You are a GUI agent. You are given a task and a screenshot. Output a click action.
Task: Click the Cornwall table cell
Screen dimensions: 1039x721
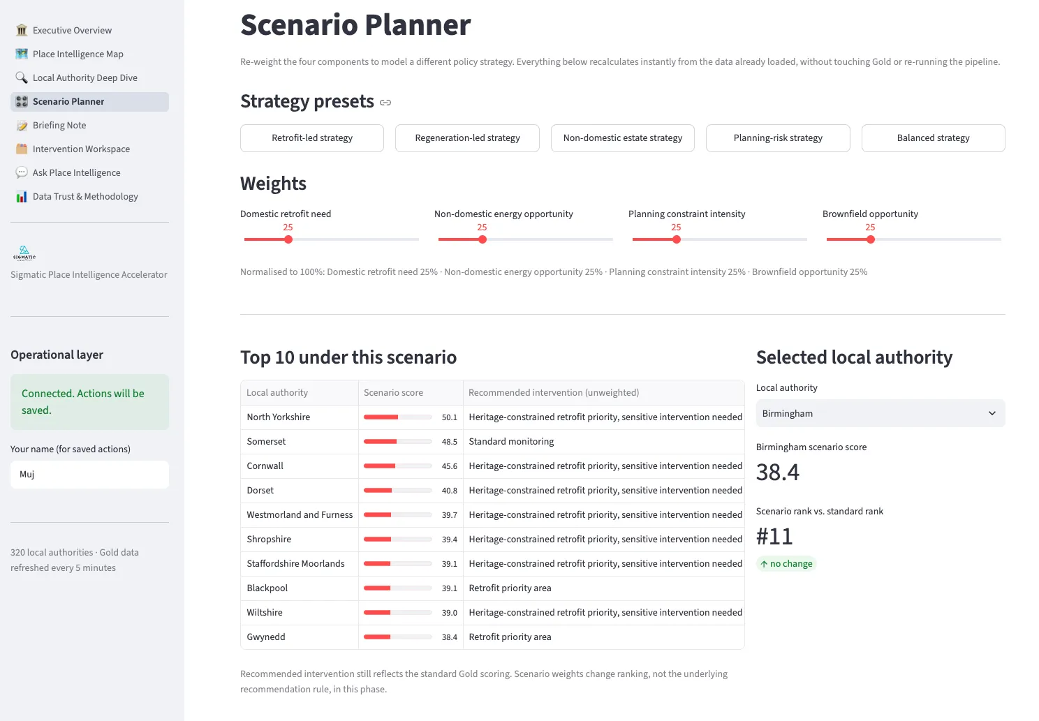[300, 466]
